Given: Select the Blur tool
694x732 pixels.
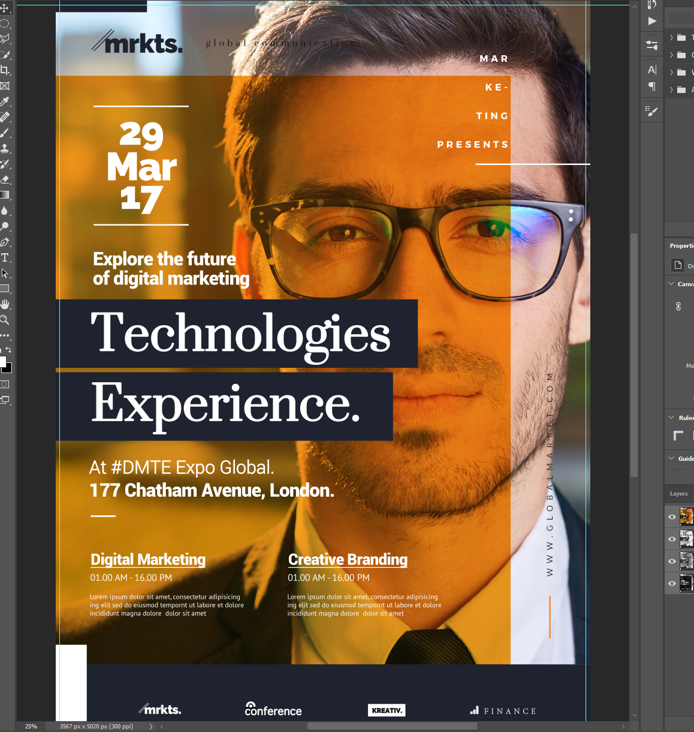Looking at the screenshot, I should tap(5, 211).
